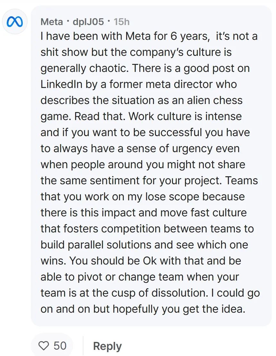Click the phrase 'build parallel solutions'
Screen dimensions: 276x356
click(96, 245)
